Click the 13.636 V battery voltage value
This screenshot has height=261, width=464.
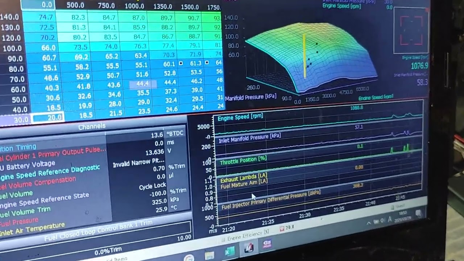[x=154, y=152]
